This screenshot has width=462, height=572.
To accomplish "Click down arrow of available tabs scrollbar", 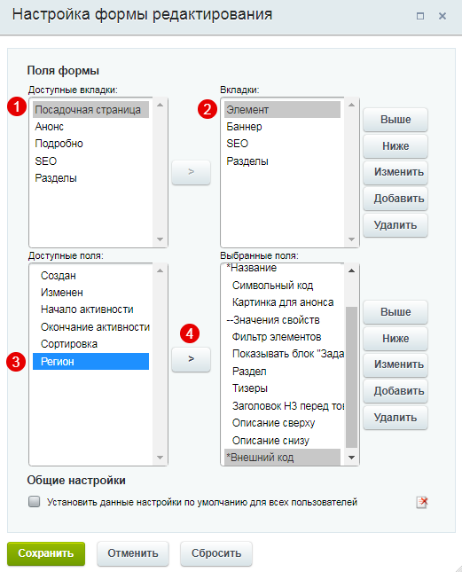I will click(x=160, y=239).
